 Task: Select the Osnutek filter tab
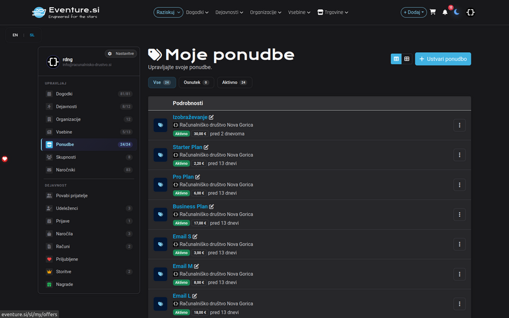[196, 82]
